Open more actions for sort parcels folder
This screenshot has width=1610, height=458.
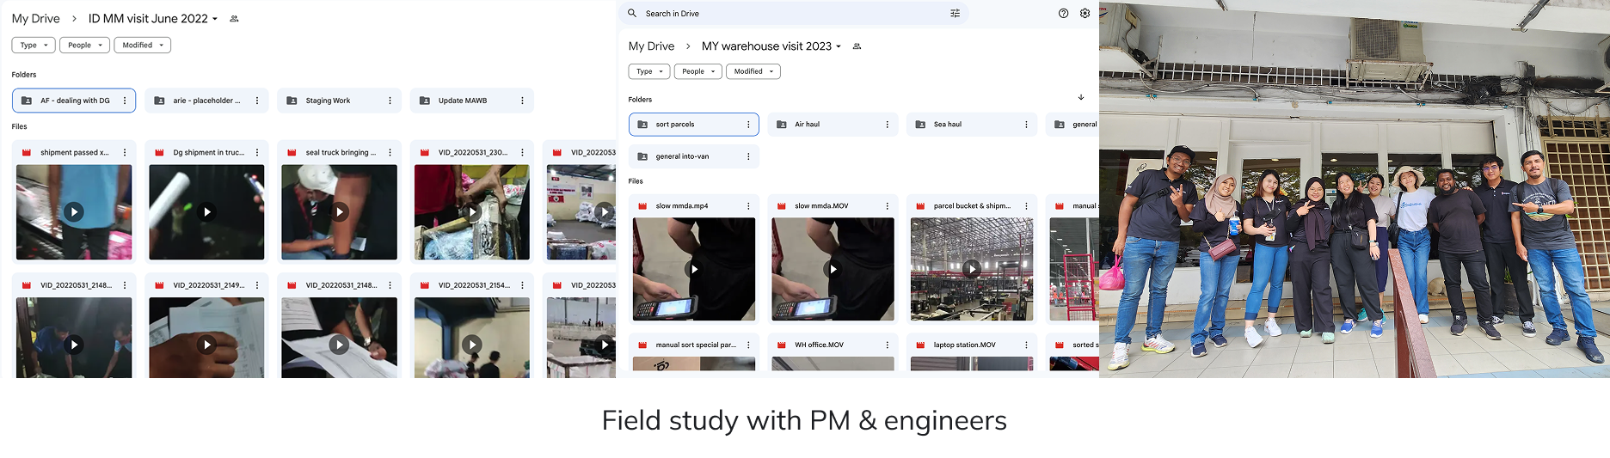[748, 125]
